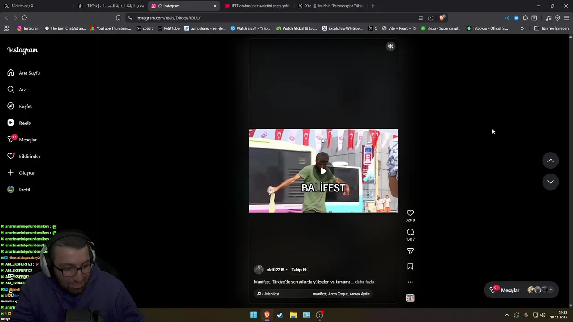Go to next reel with down chevron
Screen dimensions: 573x322
550,182
